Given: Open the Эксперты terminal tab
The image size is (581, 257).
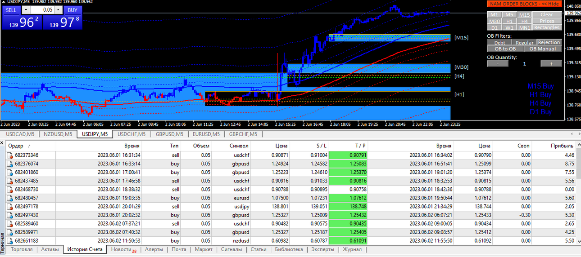Looking at the screenshot, I should click(323, 249).
